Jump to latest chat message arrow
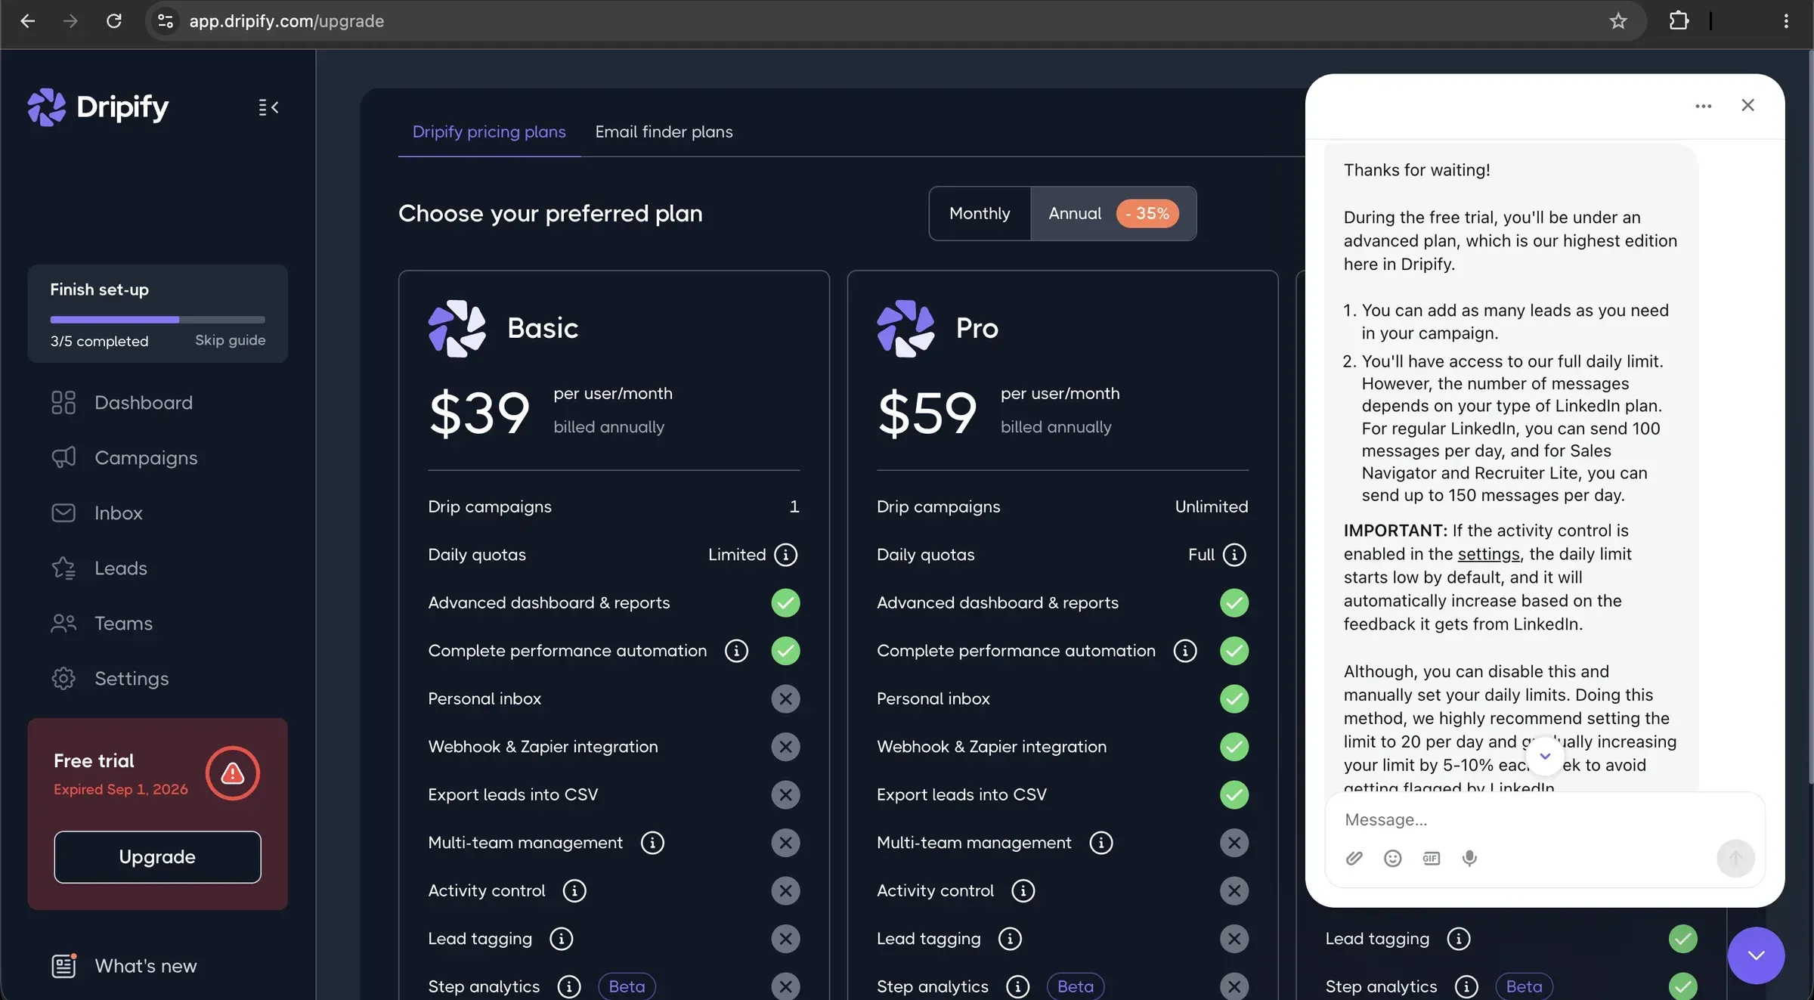 (x=1545, y=757)
